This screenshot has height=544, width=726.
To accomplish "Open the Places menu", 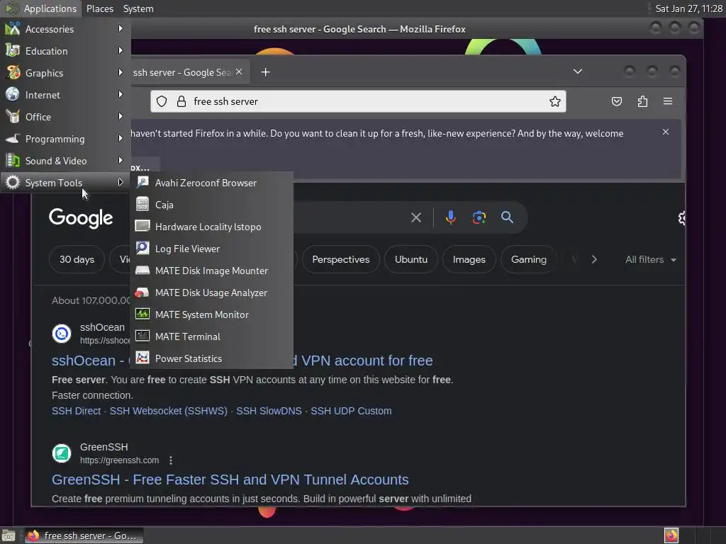I will click(x=99, y=8).
